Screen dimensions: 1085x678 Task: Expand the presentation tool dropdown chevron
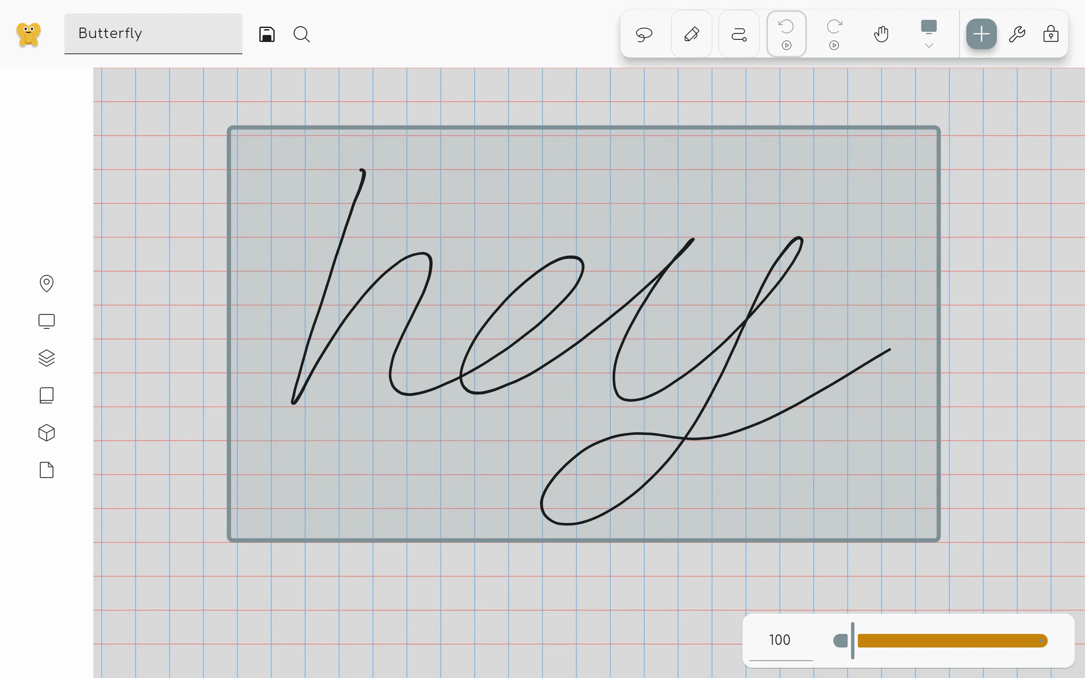pyautogui.click(x=929, y=46)
